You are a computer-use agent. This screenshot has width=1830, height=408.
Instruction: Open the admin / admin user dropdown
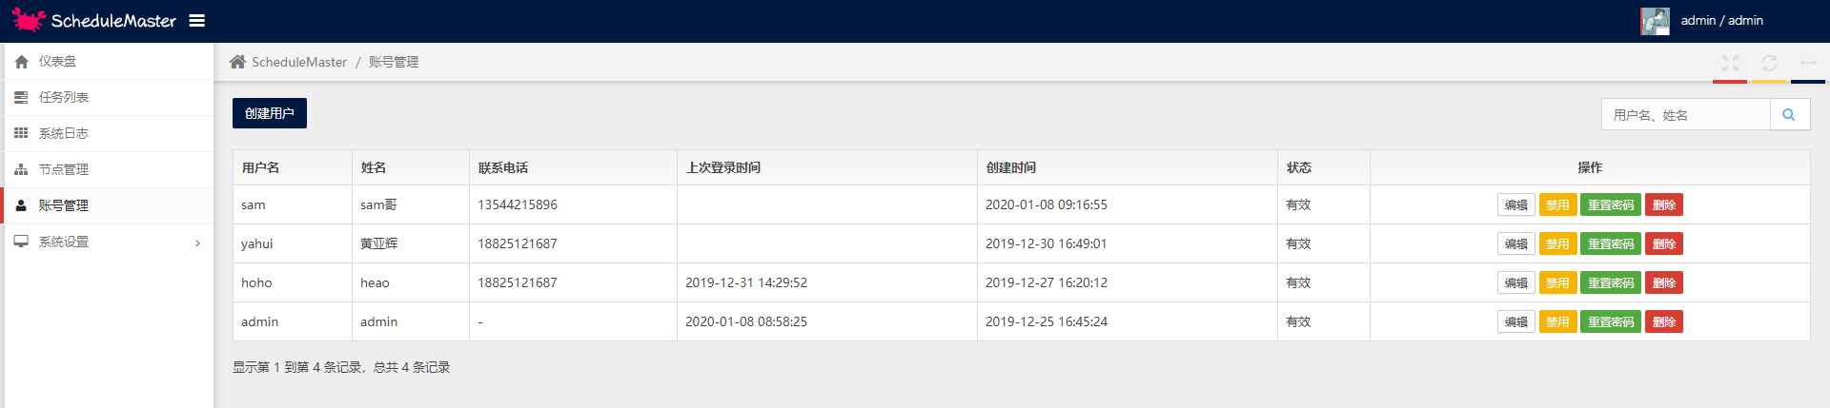point(1721,21)
